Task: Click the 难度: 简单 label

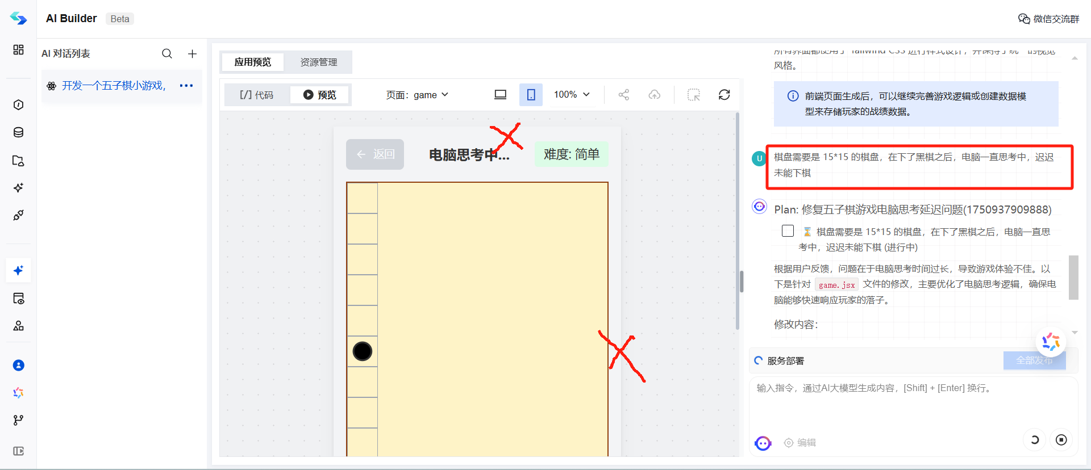Action: (x=572, y=154)
